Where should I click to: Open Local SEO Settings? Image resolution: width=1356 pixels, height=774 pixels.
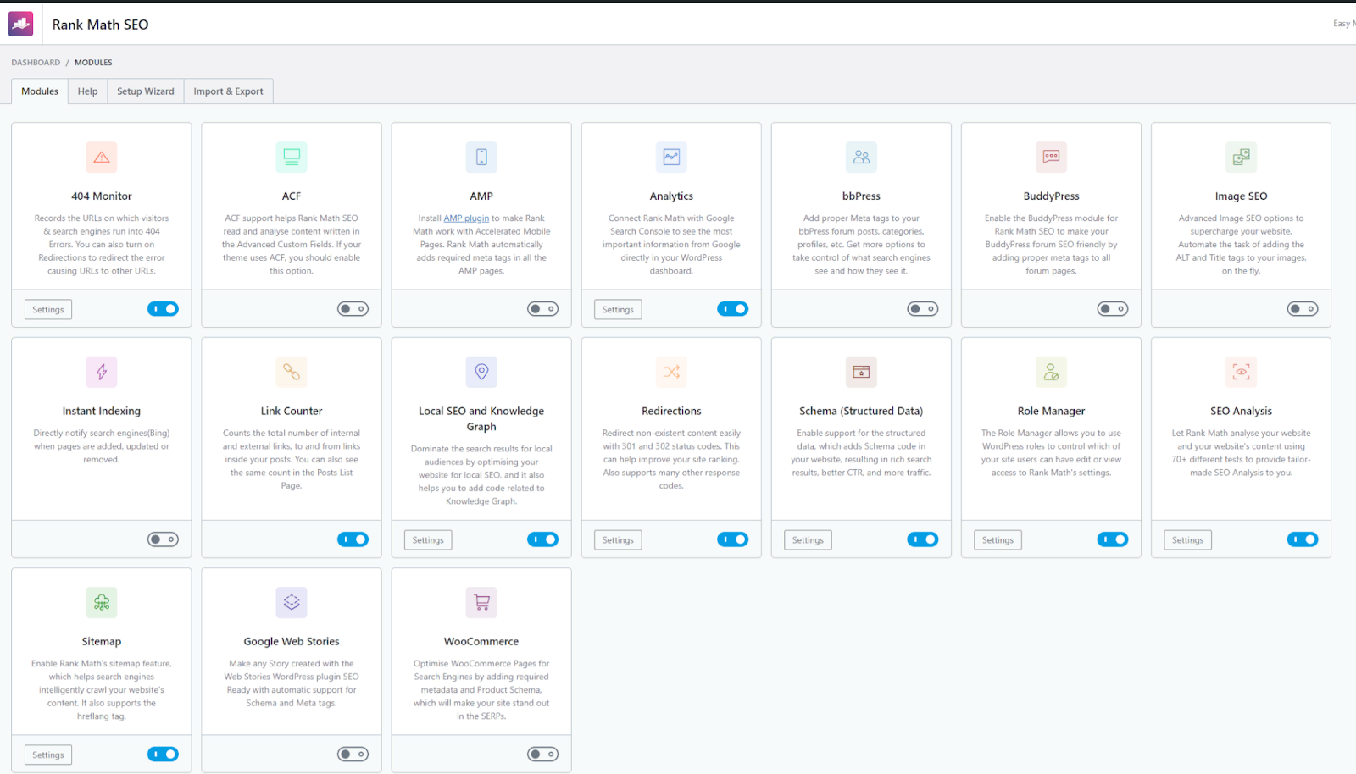click(428, 540)
